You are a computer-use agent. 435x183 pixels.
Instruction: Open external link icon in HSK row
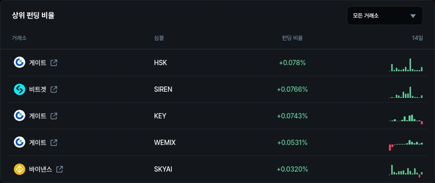point(54,63)
